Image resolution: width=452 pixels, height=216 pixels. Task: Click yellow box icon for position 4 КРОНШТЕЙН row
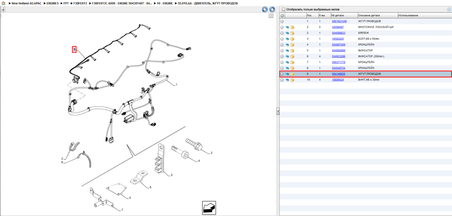pos(292,45)
